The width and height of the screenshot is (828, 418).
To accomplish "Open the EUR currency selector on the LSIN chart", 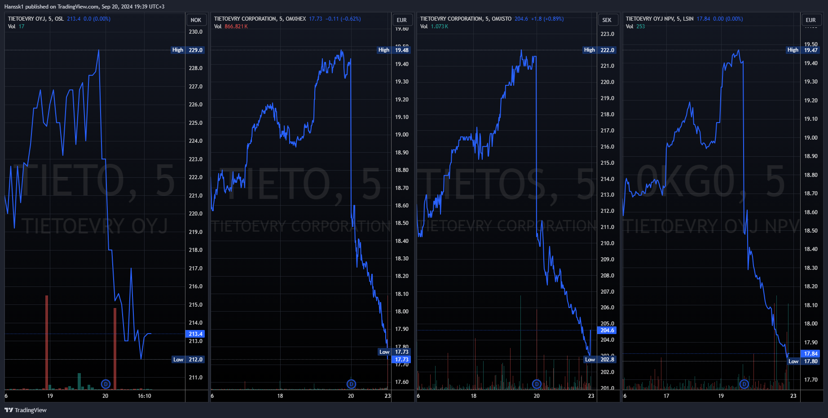I will pyautogui.click(x=811, y=20).
